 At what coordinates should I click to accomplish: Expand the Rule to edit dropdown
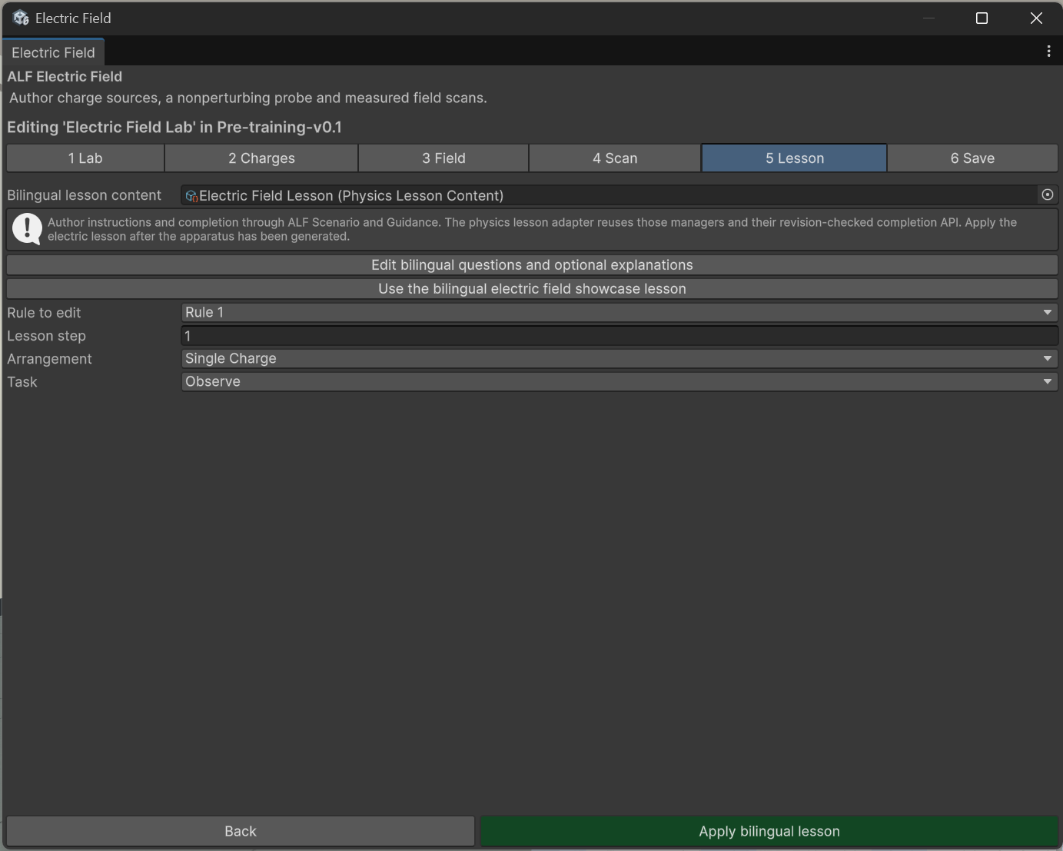click(x=620, y=312)
